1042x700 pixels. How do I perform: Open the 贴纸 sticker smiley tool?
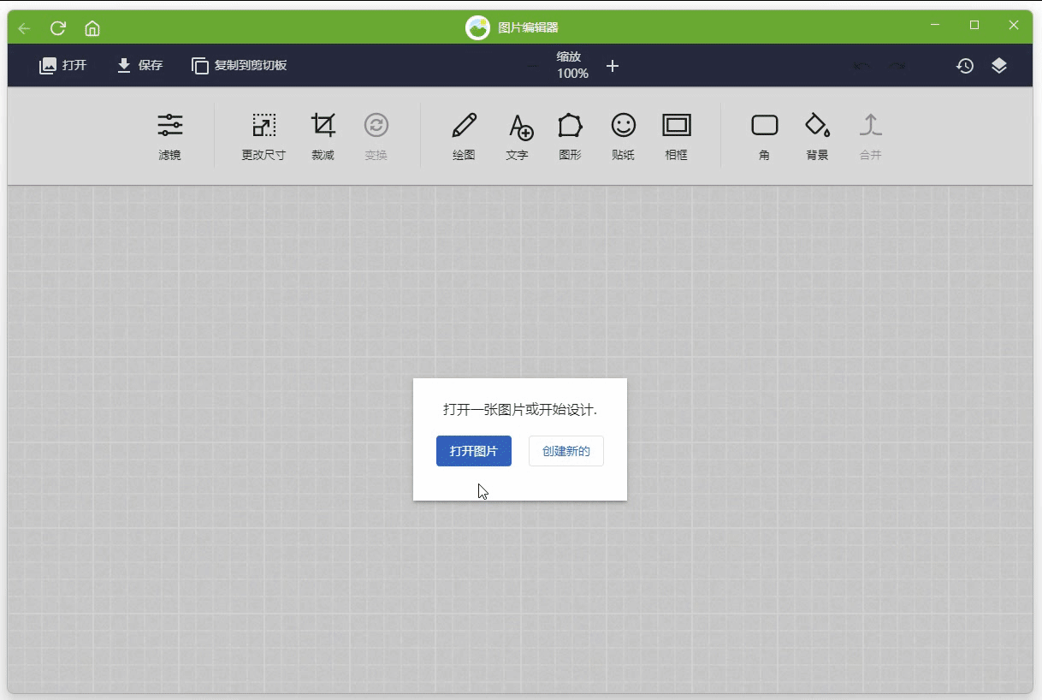[x=623, y=135]
